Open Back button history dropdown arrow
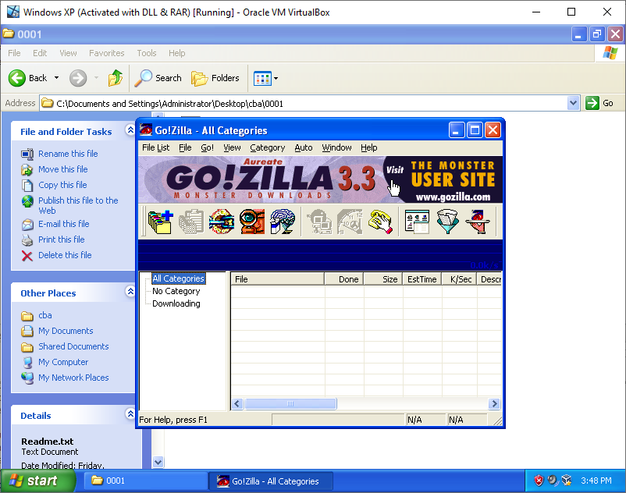The width and height of the screenshot is (626, 493). tap(56, 78)
